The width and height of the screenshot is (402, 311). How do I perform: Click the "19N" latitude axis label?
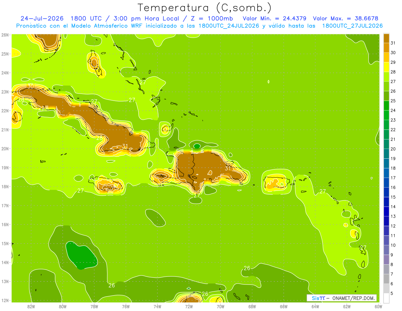[x=5, y=168]
